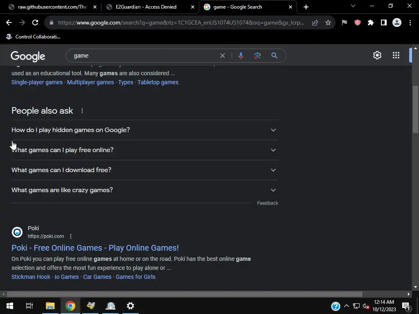Bookmark this page with the star icon
Screen dimensions: 419x314
[x=328, y=23]
